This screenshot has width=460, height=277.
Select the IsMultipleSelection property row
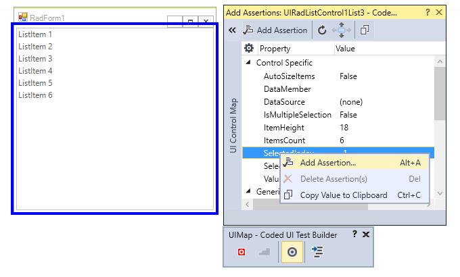pyautogui.click(x=338, y=115)
